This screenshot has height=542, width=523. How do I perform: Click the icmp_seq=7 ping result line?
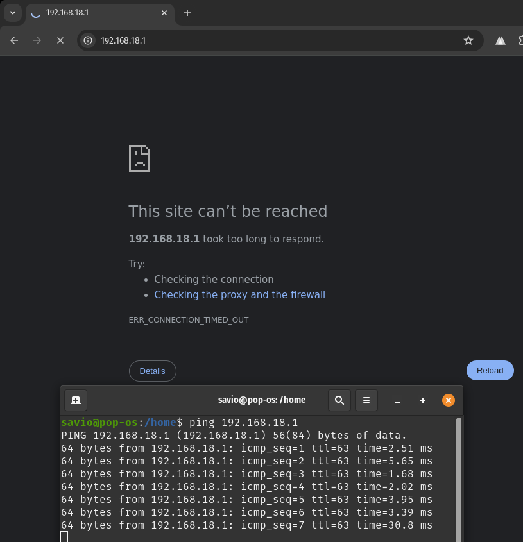pyautogui.click(x=246, y=525)
